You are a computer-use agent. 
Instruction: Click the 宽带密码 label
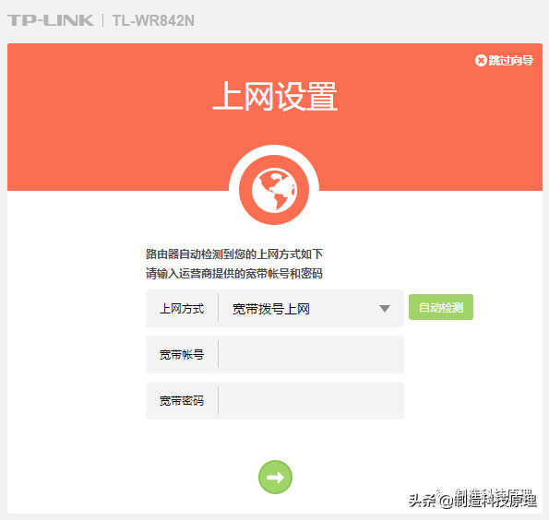click(182, 400)
